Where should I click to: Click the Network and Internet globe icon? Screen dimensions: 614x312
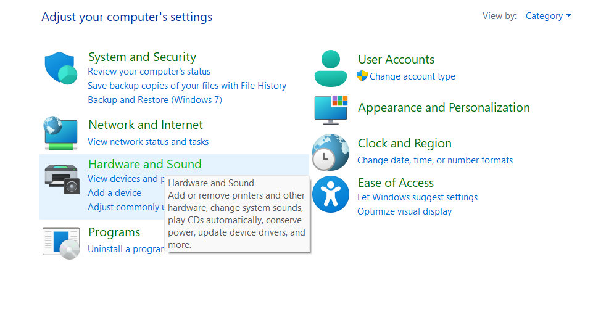(x=60, y=133)
